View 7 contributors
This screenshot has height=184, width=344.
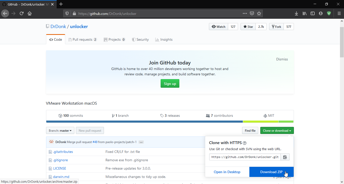[x=220, y=116]
